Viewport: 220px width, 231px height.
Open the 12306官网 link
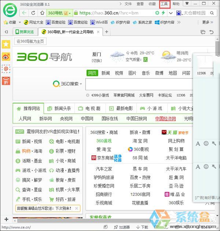[140, 194]
